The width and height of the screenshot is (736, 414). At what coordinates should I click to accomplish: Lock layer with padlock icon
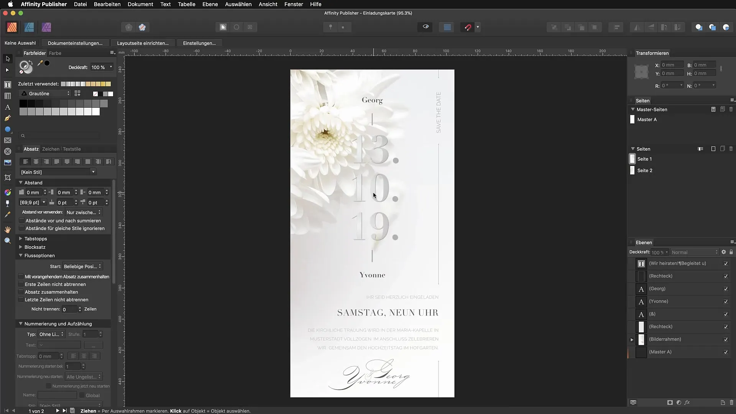(731, 252)
